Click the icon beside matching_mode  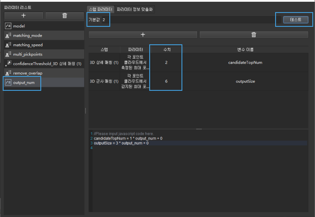[8, 36]
